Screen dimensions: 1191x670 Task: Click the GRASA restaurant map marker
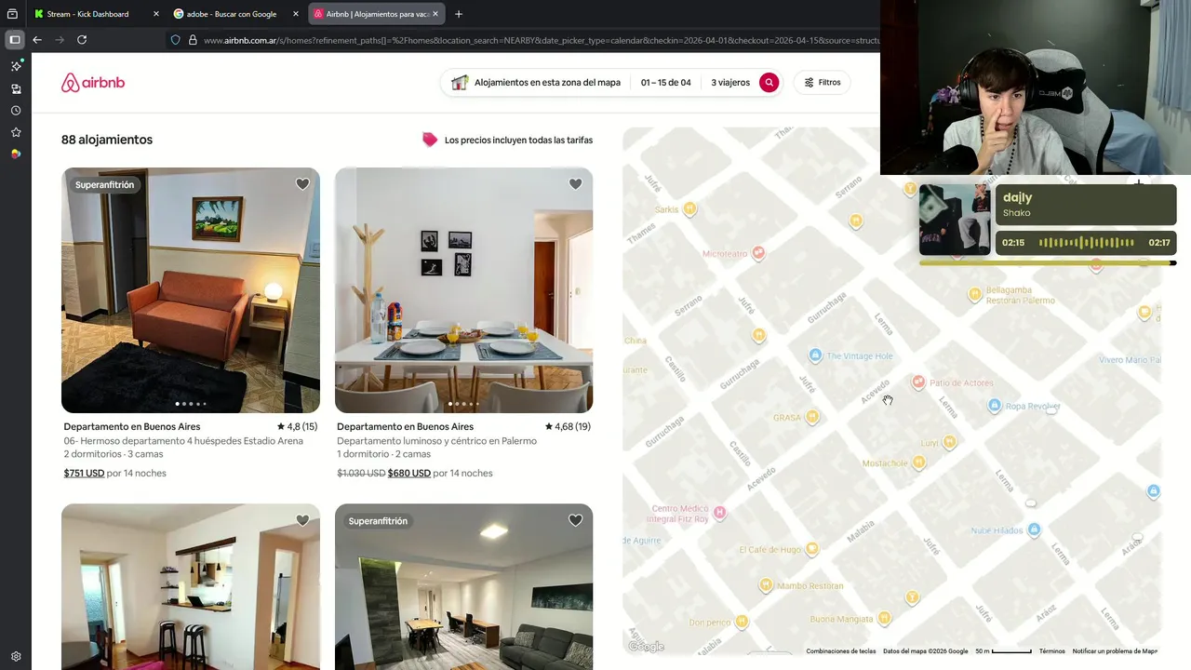pyautogui.click(x=812, y=417)
